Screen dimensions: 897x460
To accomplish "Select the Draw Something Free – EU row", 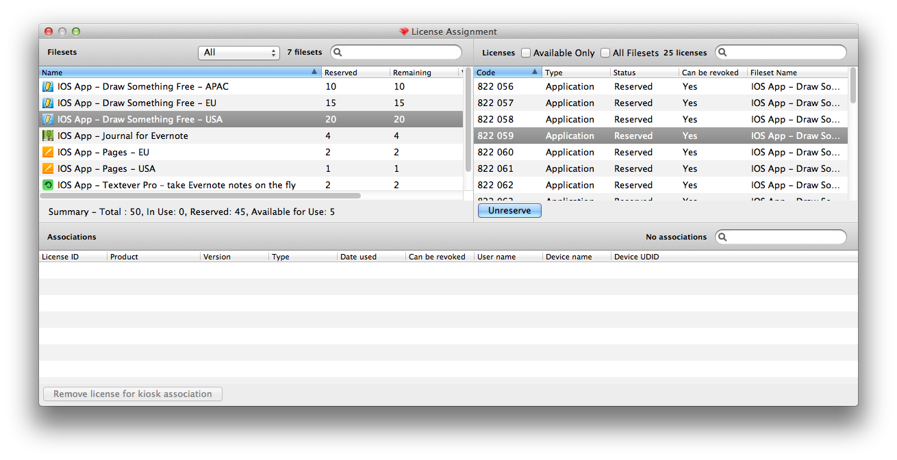I will click(x=251, y=103).
